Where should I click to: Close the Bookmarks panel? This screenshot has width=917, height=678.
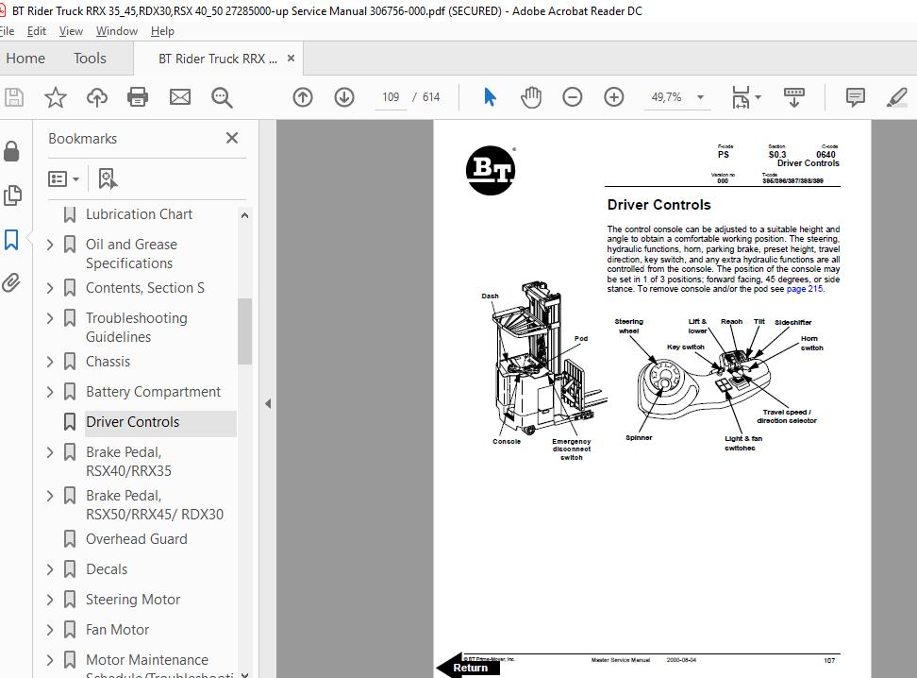[231, 138]
